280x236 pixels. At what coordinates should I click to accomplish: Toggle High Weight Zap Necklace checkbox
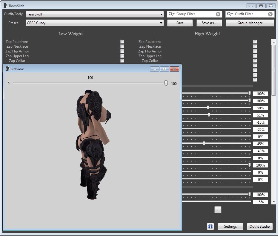(x=255, y=46)
